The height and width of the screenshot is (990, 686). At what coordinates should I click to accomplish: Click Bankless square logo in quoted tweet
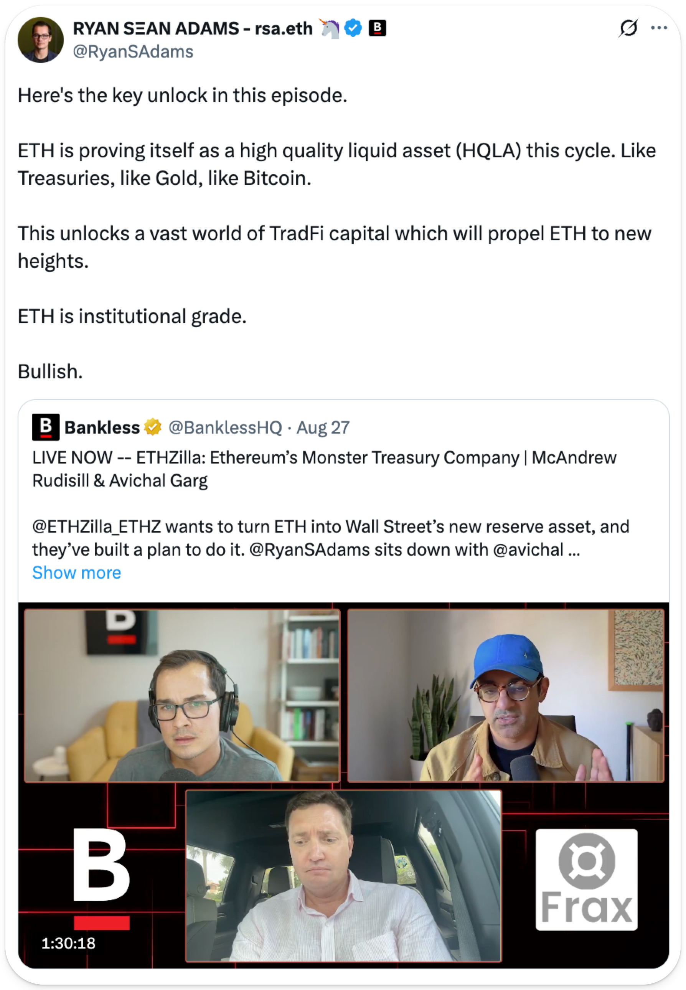coord(46,427)
